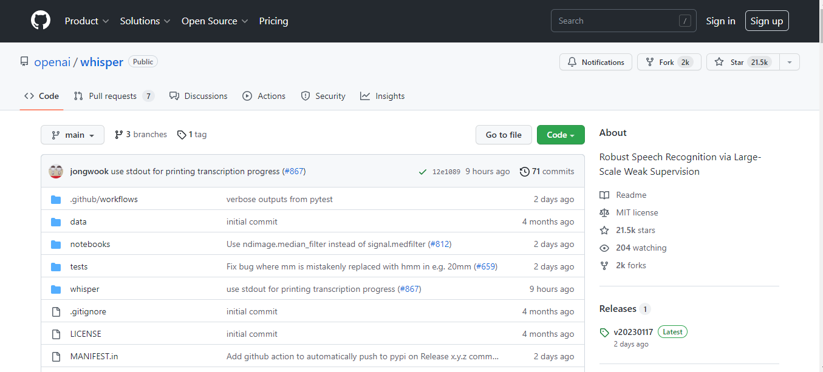This screenshot has width=823, height=372.
Task: Click the folder icon for tests
Action: tap(56, 266)
